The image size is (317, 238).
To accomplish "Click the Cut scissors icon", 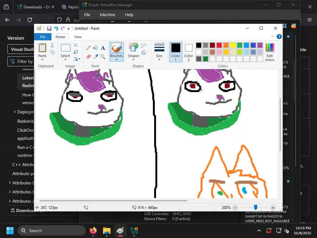I will (52, 45).
